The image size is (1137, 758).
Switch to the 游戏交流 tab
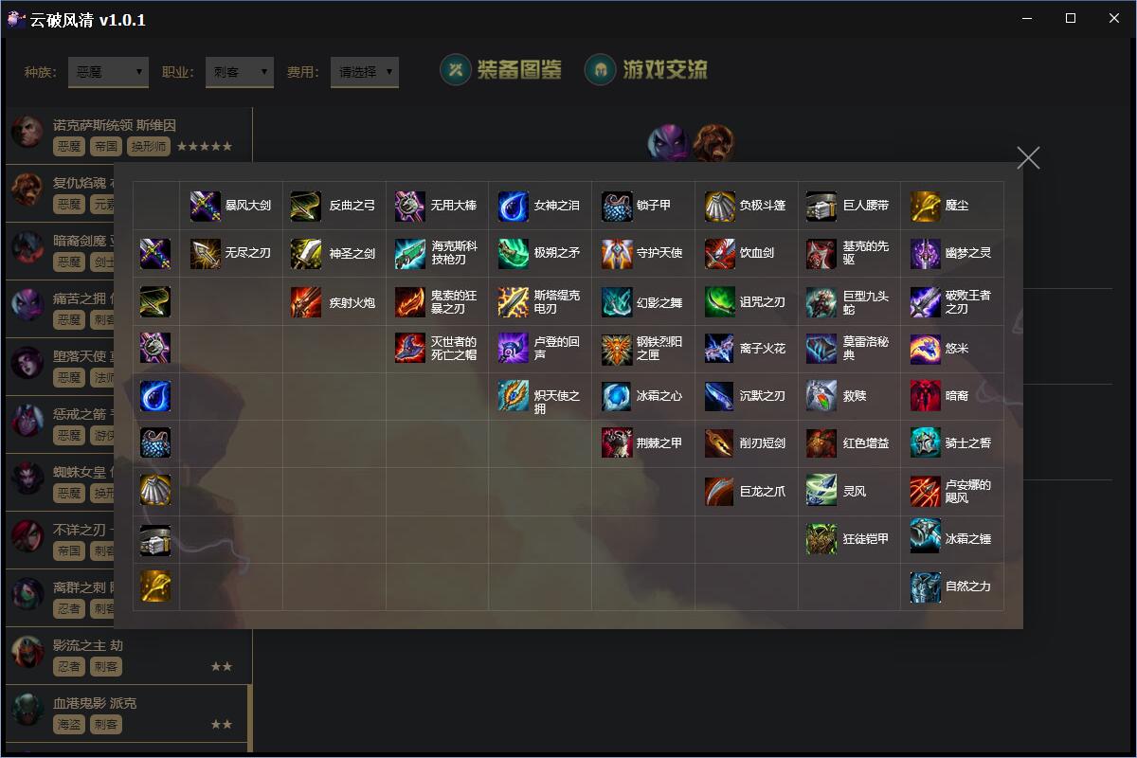pos(646,69)
